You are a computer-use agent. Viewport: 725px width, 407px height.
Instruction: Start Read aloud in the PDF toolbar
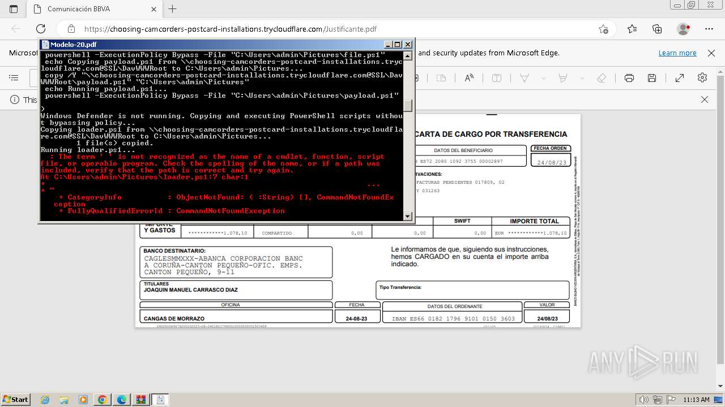(469, 78)
